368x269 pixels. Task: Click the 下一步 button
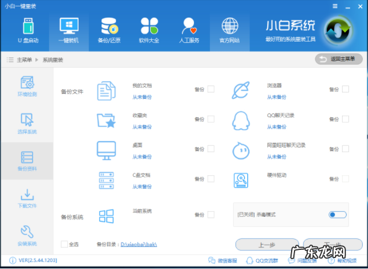(333, 244)
